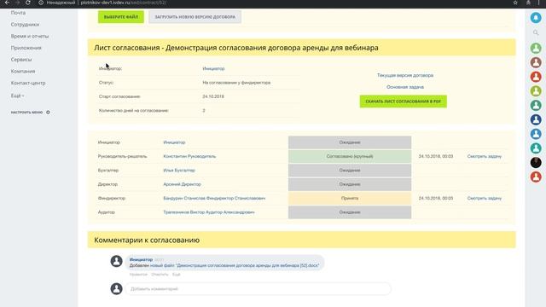Click the site info icon before Ненадежный
The width and height of the screenshot is (546, 307).
(x=41, y=3)
